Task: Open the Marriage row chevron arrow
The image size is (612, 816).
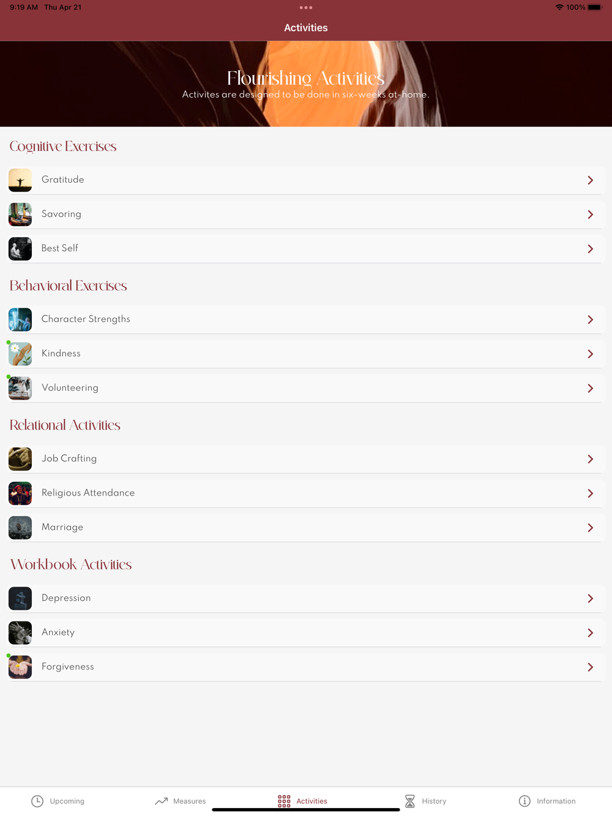Action: click(x=591, y=528)
